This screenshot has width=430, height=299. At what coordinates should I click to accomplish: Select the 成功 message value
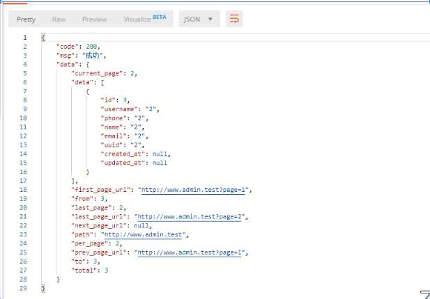point(93,56)
